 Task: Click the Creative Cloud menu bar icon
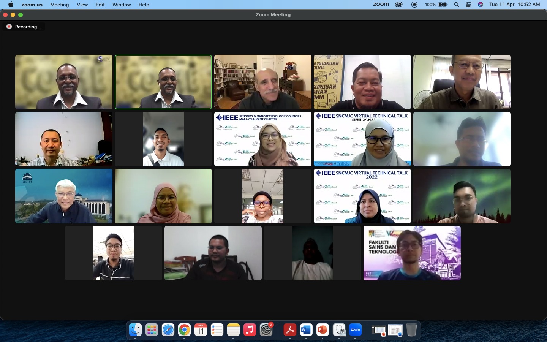[x=398, y=5]
